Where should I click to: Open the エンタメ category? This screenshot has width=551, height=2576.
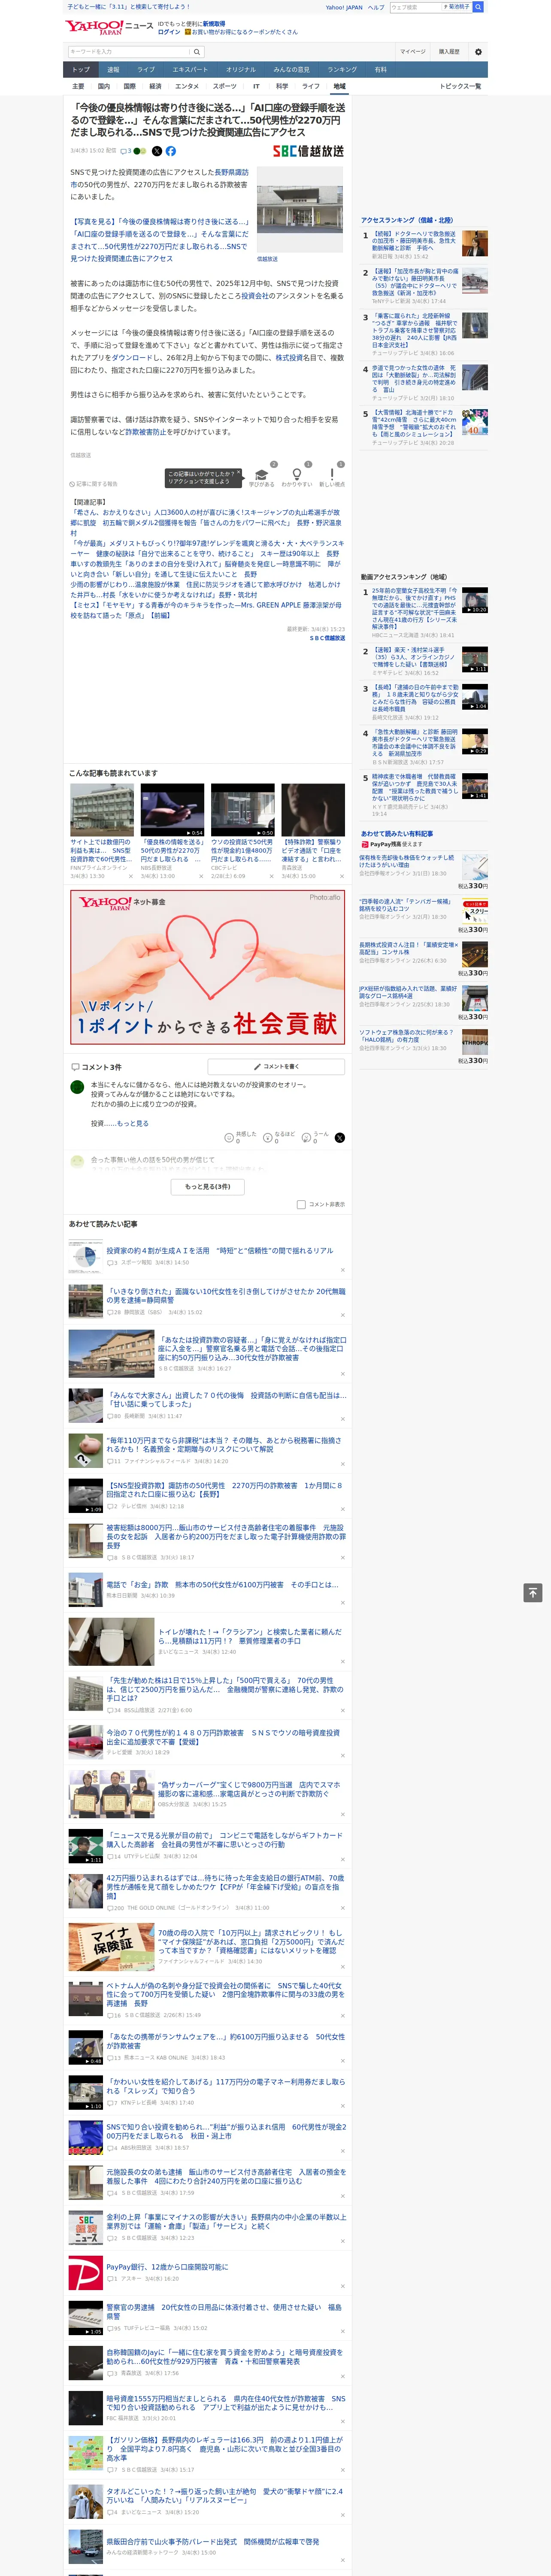(x=187, y=86)
